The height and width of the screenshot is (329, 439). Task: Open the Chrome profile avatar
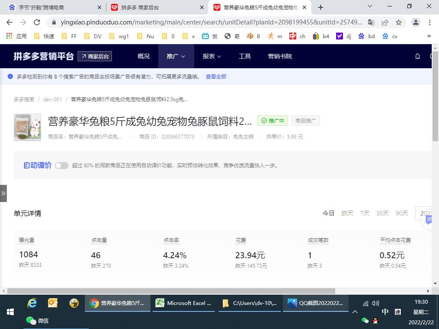click(x=416, y=22)
